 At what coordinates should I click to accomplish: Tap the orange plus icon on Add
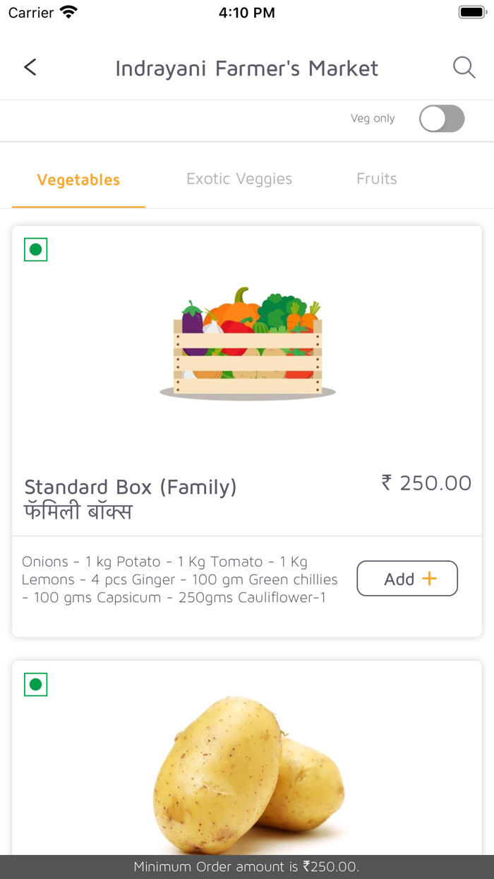click(429, 579)
